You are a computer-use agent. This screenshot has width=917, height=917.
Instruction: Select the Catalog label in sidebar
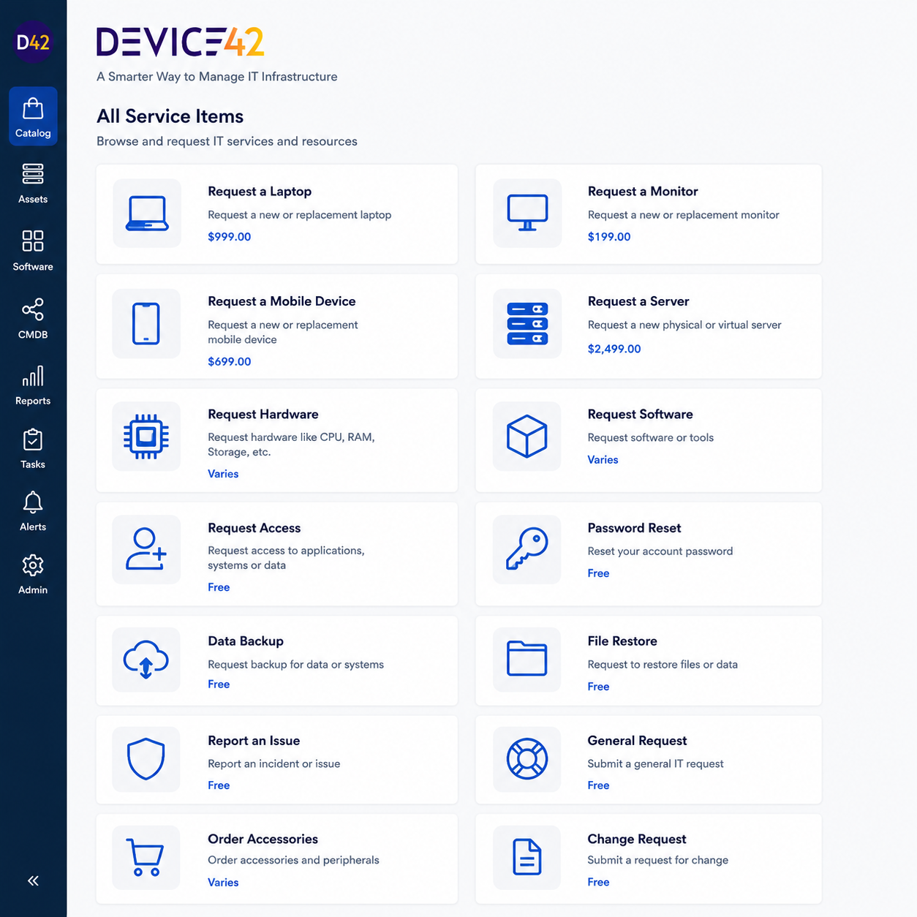click(33, 133)
